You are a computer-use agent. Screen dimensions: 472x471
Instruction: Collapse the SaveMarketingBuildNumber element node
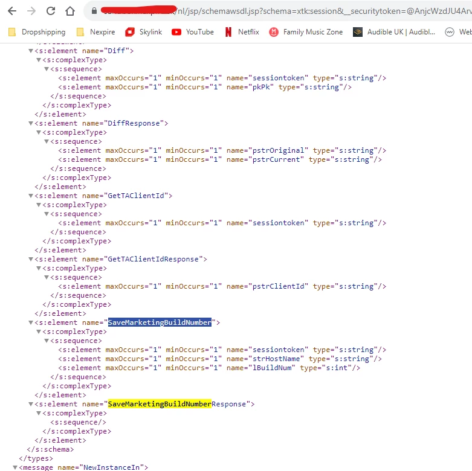click(31, 322)
